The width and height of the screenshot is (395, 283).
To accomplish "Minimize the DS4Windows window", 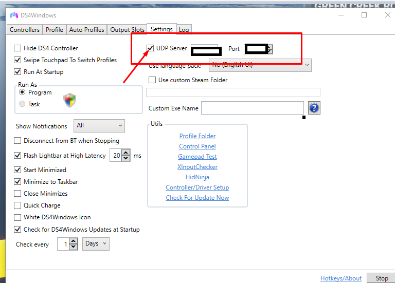I will pos(341,15).
